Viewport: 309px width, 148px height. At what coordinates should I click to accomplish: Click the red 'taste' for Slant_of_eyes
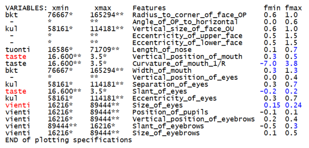[x=16, y=91]
